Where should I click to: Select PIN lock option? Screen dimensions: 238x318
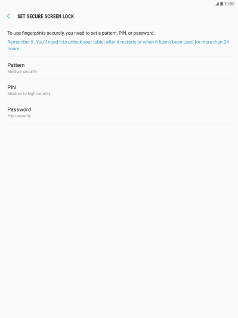click(x=119, y=90)
